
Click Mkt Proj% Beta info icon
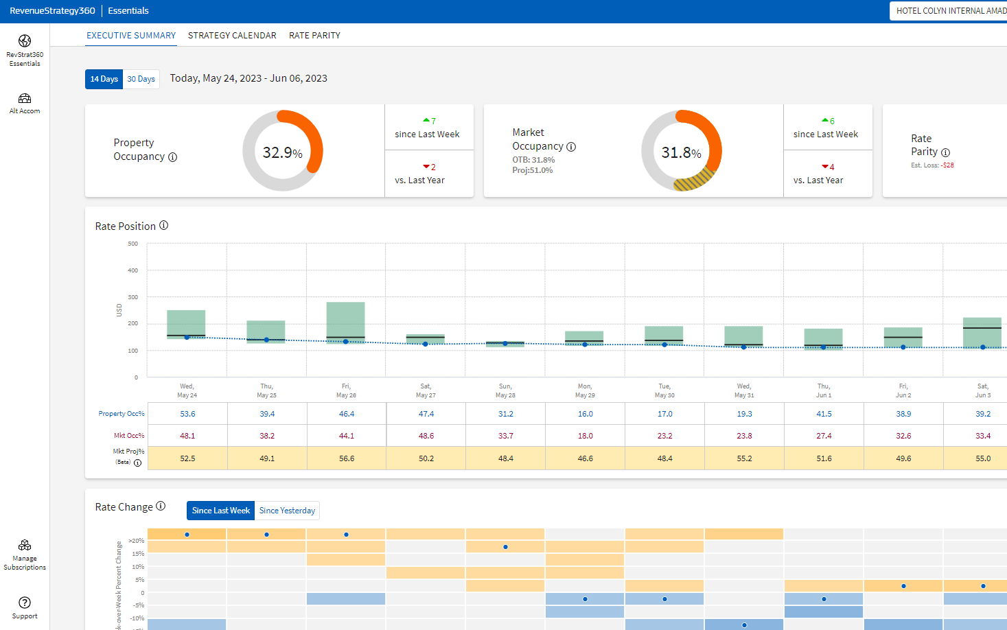click(x=137, y=463)
